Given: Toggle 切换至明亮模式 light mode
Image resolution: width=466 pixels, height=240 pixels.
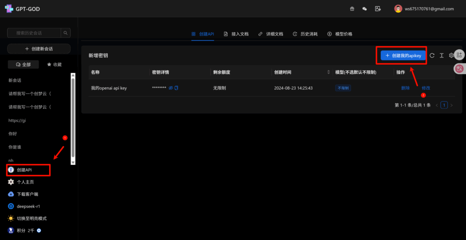Looking at the screenshot, I should click(32, 218).
